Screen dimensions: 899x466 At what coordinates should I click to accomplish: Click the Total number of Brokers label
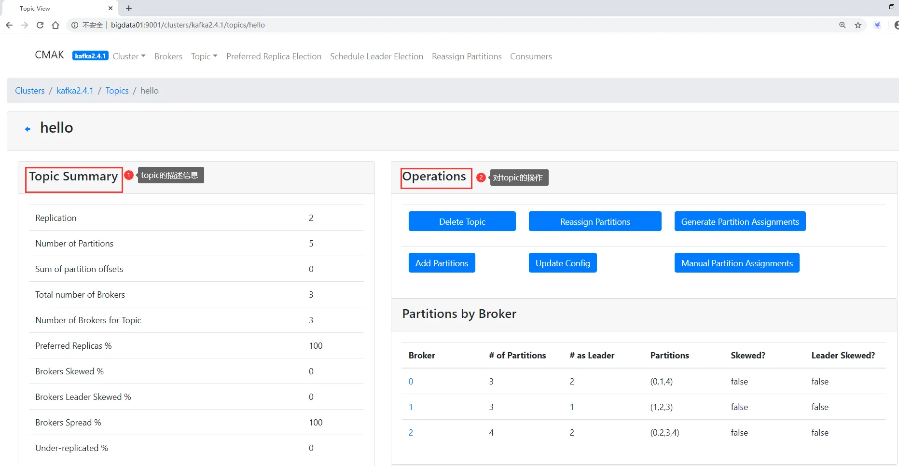[80, 295]
